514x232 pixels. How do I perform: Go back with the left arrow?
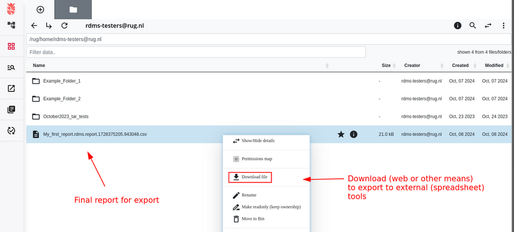[x=34, y=25]
